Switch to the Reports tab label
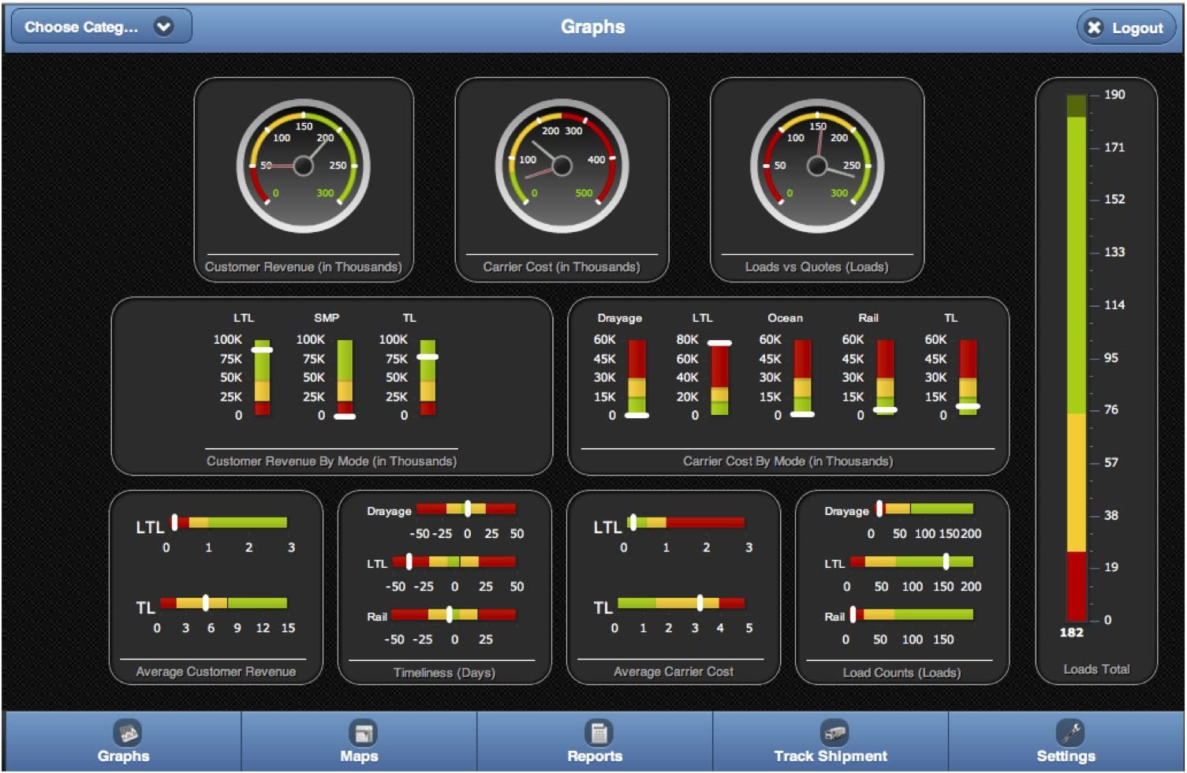The height and width of the screenshot is (773, 1187). (595, 756)
